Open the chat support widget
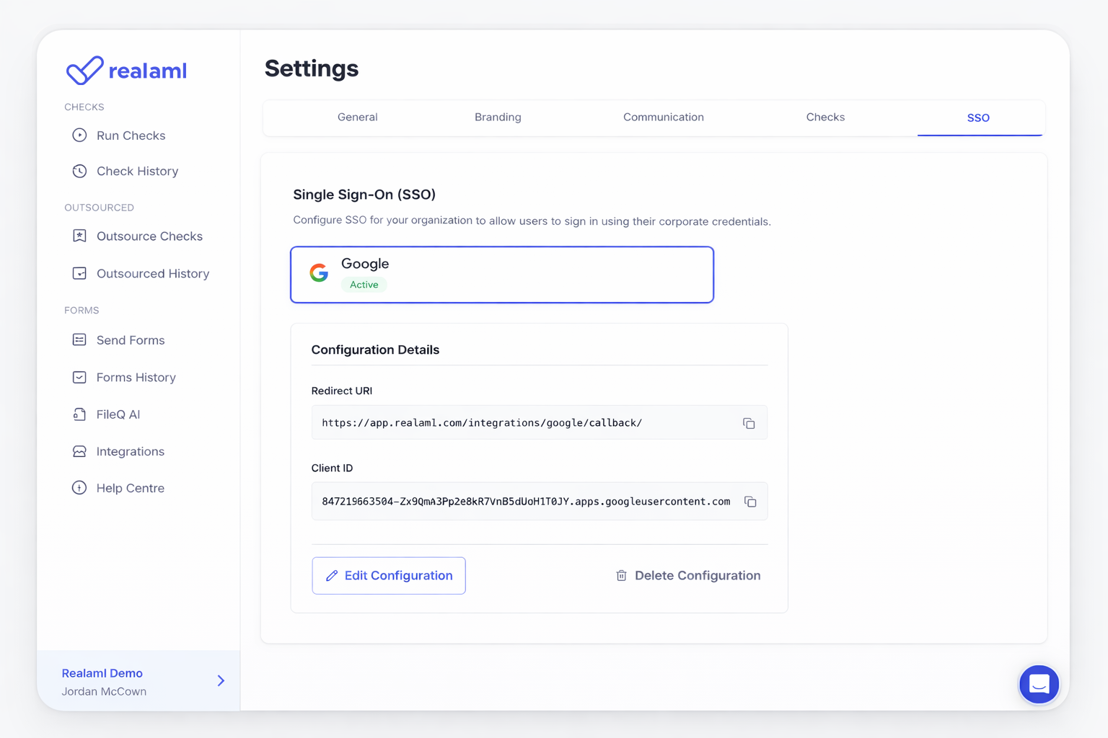The width and height of the screenshot is (1108, 738). point(1039,684)
